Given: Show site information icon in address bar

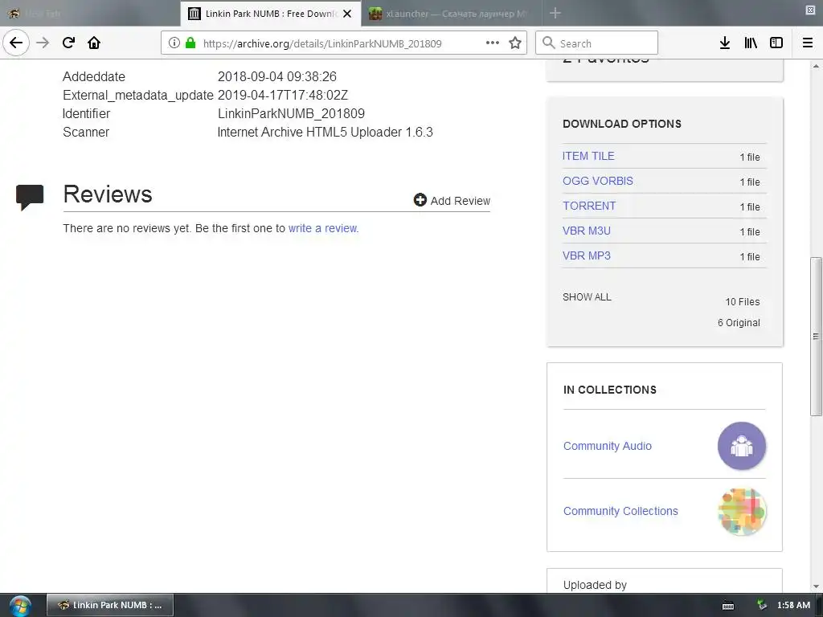Looking at the screenshot, I should pos(174,43).
